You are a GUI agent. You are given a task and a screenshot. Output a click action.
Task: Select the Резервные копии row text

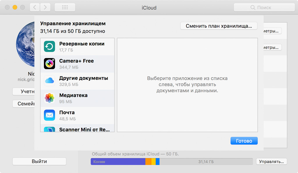tap(82, 44)
